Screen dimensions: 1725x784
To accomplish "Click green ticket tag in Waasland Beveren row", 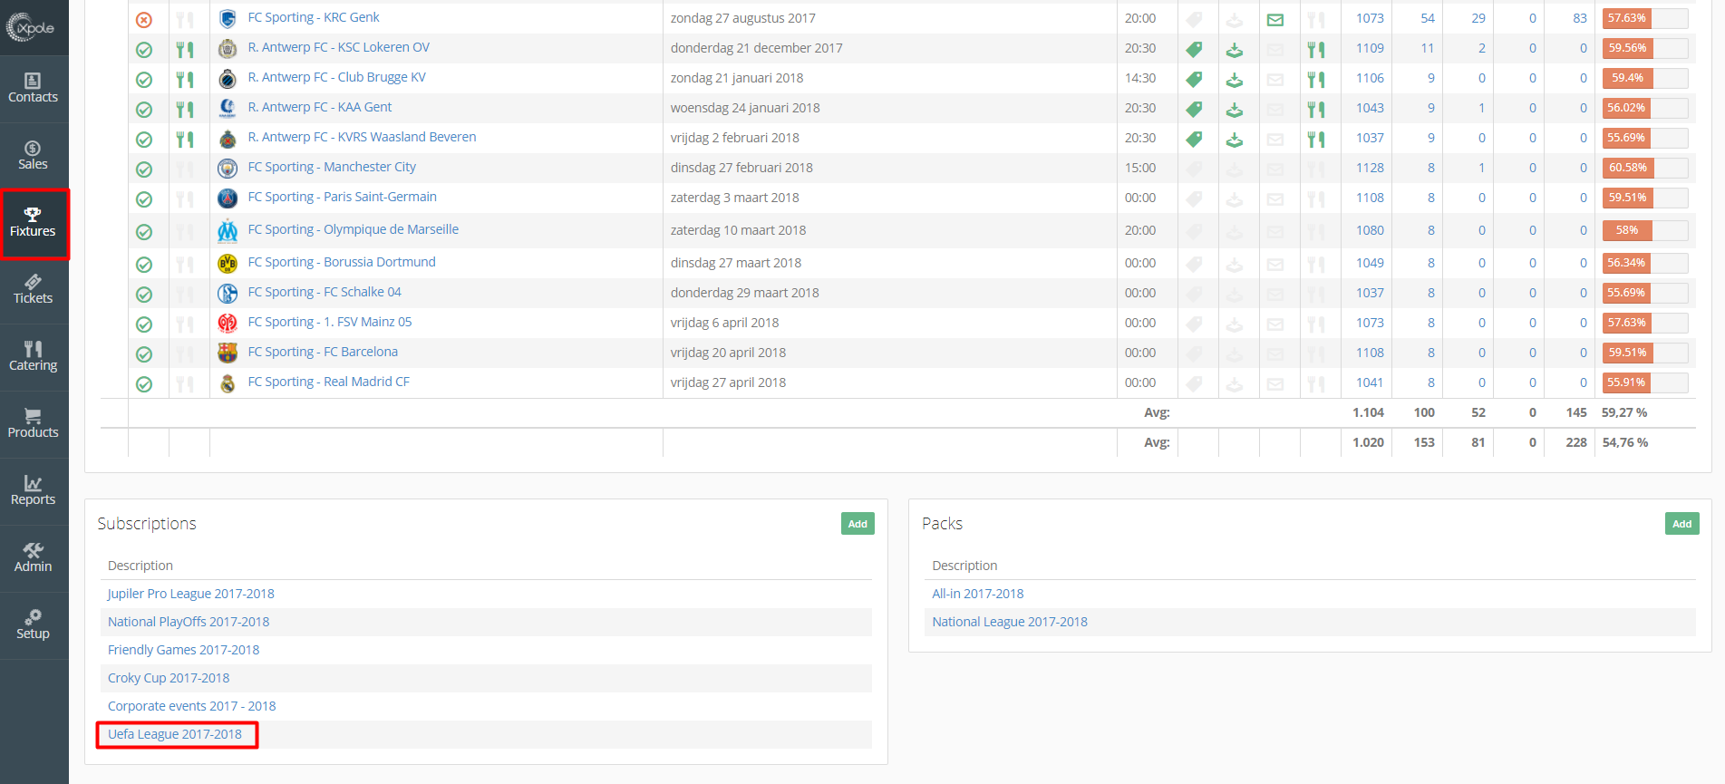I will (x=1195, y=140).
